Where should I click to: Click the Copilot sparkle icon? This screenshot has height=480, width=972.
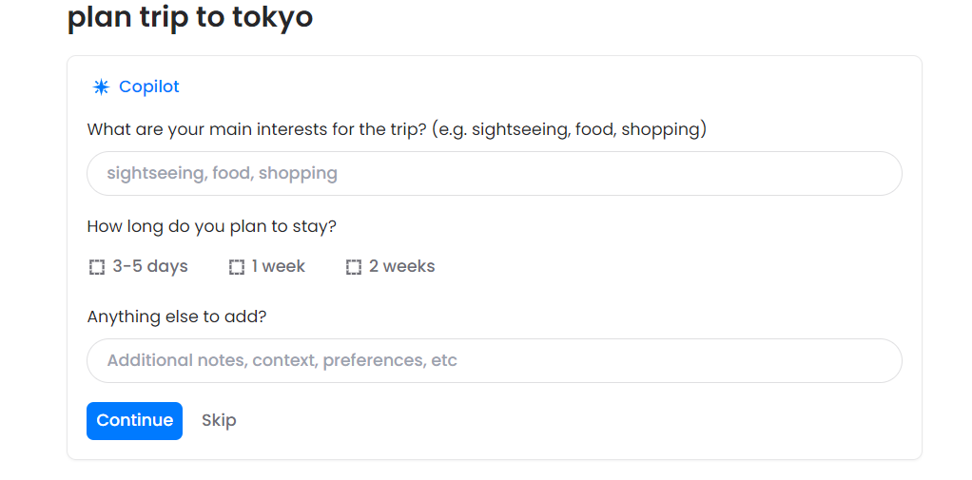(101, 87)
